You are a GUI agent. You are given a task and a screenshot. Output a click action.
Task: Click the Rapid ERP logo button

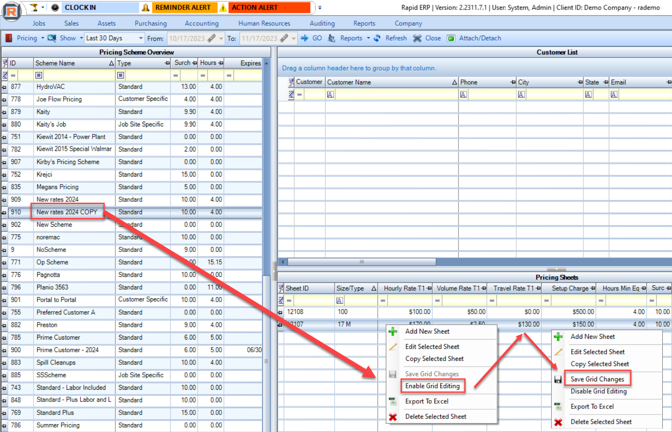[x=11, y=12]
